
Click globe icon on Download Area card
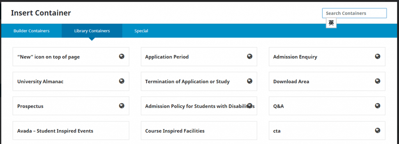(x=378, y=81)
